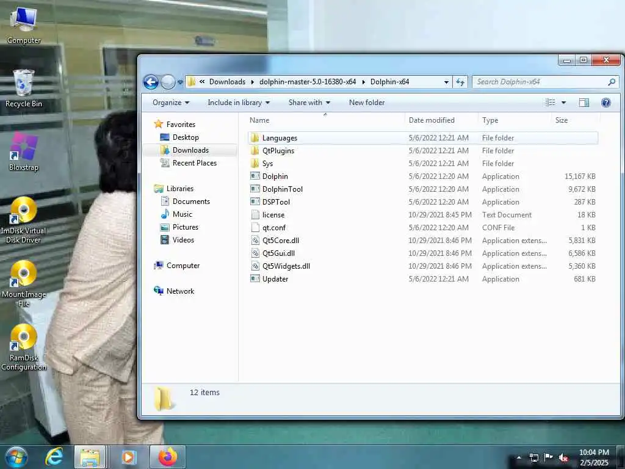Launch Internet Explorer from the taskbar
The image size is (625, 469).
(54, 457)
